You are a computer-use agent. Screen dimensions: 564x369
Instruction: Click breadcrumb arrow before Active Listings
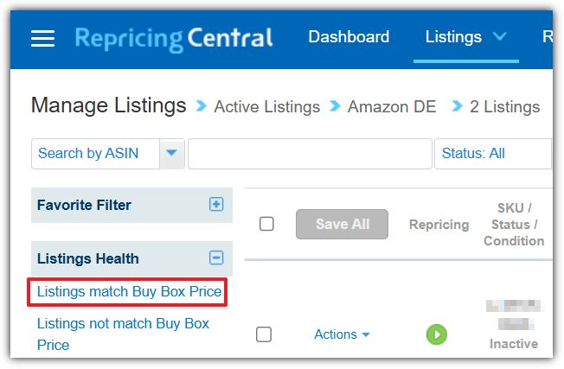click(x=202, y=106)
